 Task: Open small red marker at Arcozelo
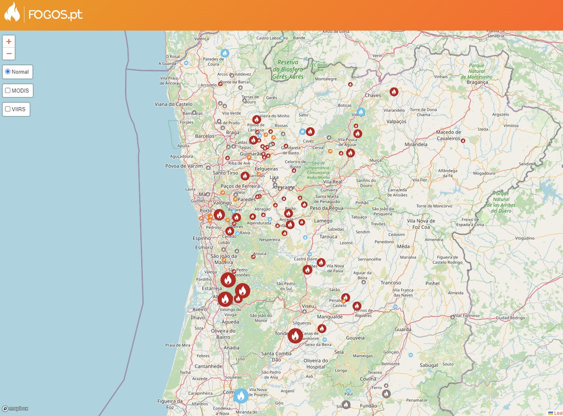(x=220, y=84)
